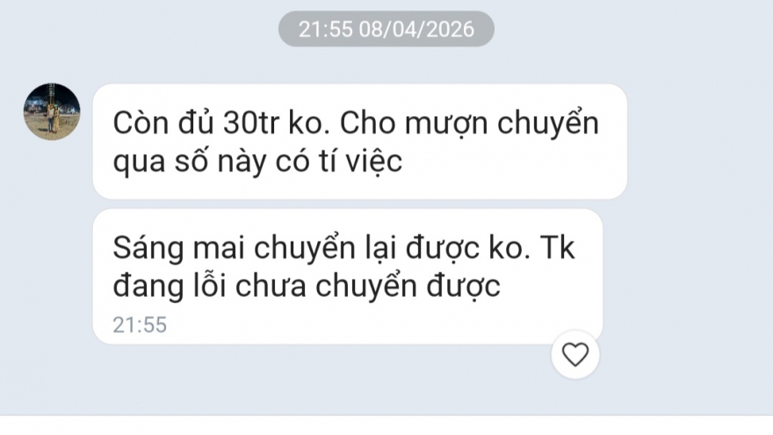Click 'Còn đủ' at first message start
This screenshot has height=435, width=773.
pyautogui.click(x=163, y=123)
